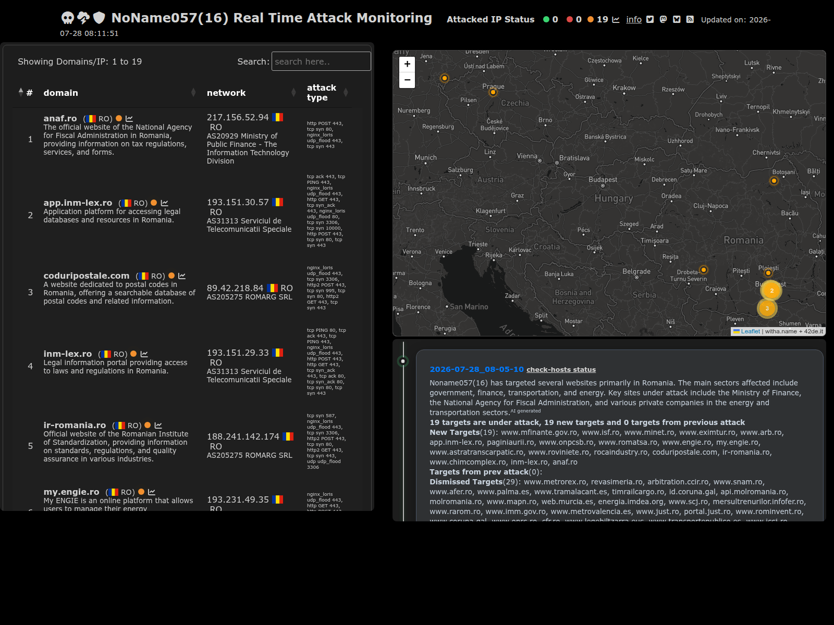The width and height of the screenshot is (834, 625).
Task: Click the red status dot in header
Action: click(570, 19)
